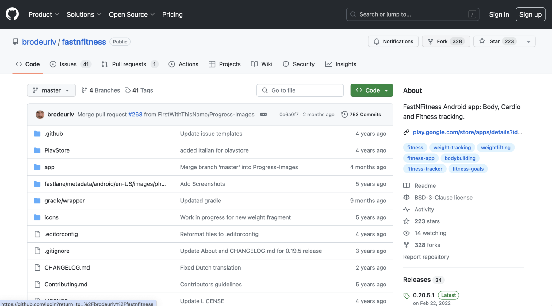The height and width of the screenshot is (306, 552).
Task: Click the Notifications bell button
Action: coord(393,41)
